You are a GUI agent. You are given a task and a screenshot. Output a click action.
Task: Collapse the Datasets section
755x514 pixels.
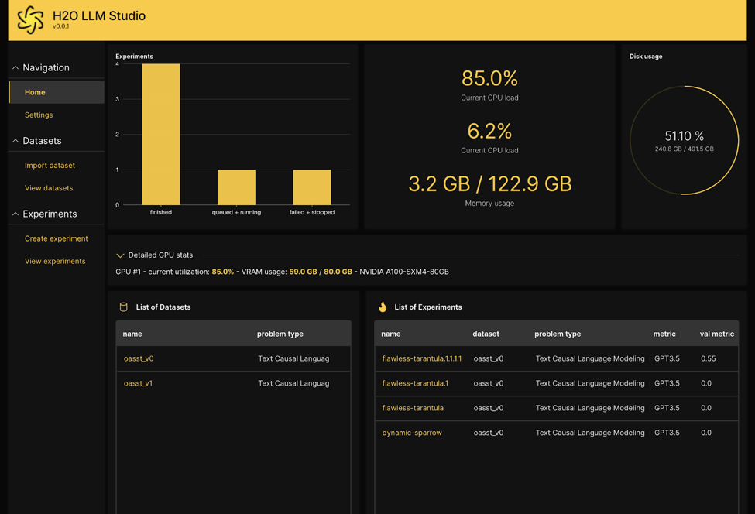click(15, 140)
